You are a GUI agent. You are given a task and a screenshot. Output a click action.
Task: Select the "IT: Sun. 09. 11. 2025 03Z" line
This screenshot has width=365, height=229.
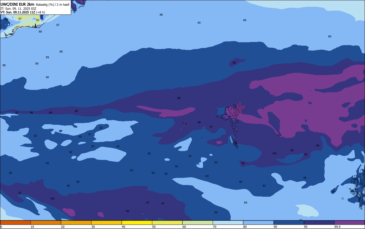(x=18, y=9)
